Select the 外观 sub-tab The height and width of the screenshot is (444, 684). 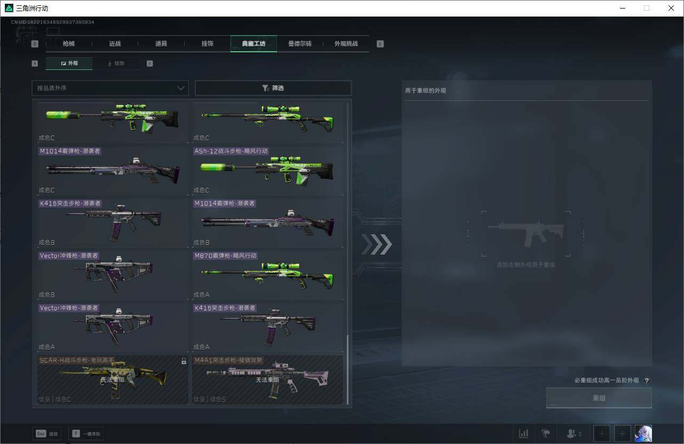[69, 64]
